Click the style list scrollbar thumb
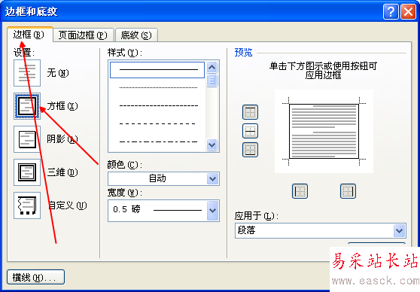Viewport: 420px width, 292px height. coord(212,81)
